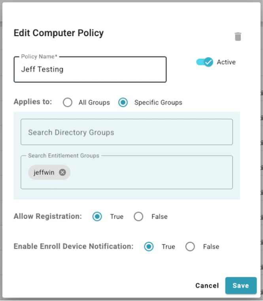This screenshot has width=263, height=301.
Task: Select the Specific Groups radio button
Action: tap(123, 102)
